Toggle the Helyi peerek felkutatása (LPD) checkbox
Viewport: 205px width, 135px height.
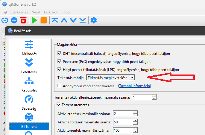coord(59,69)
